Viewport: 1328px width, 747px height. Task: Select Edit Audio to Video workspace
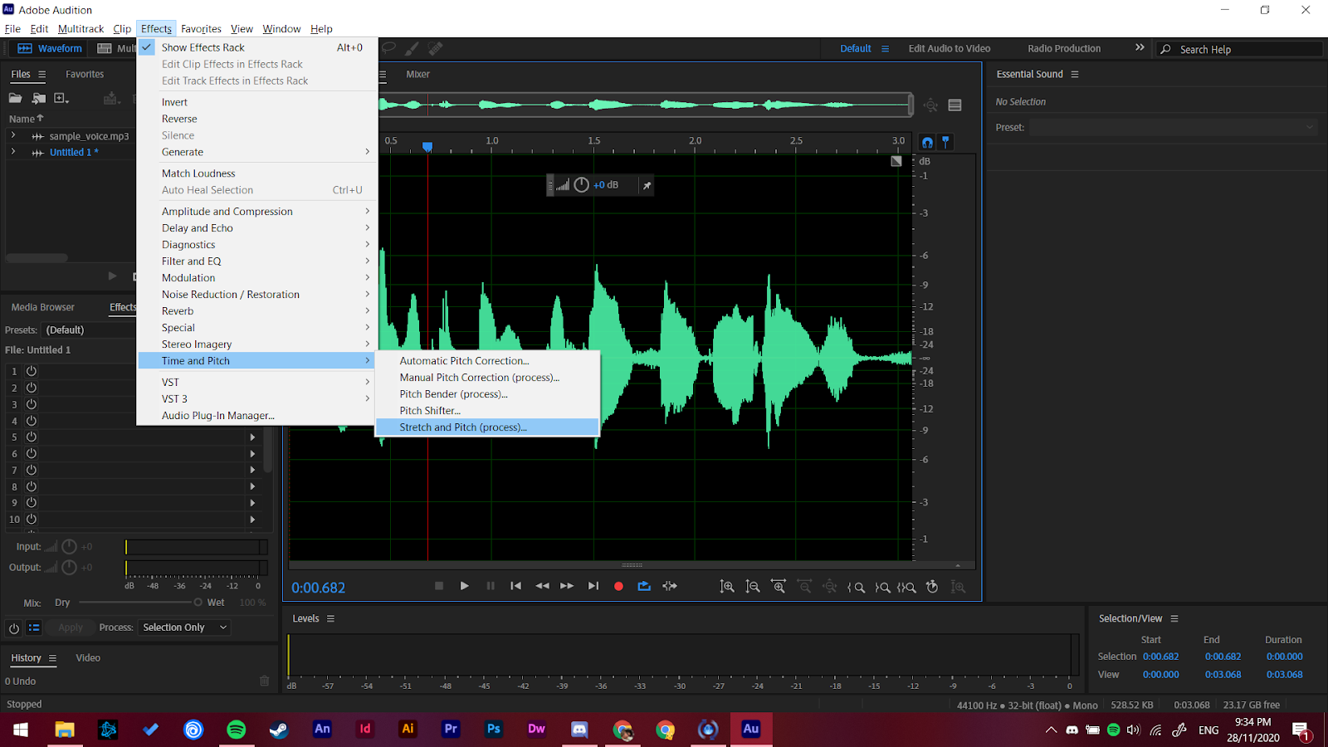click(x=950, y=48)
